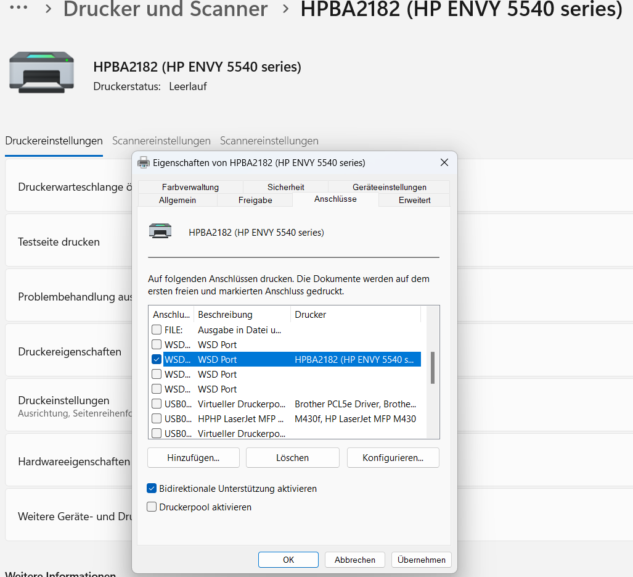Click Testseite drucken in settings

(68, 240)
